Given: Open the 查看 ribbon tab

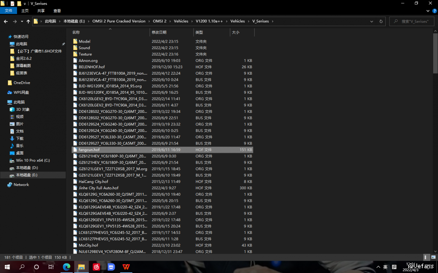Looking at the screenshot, I should coord(57,11).
